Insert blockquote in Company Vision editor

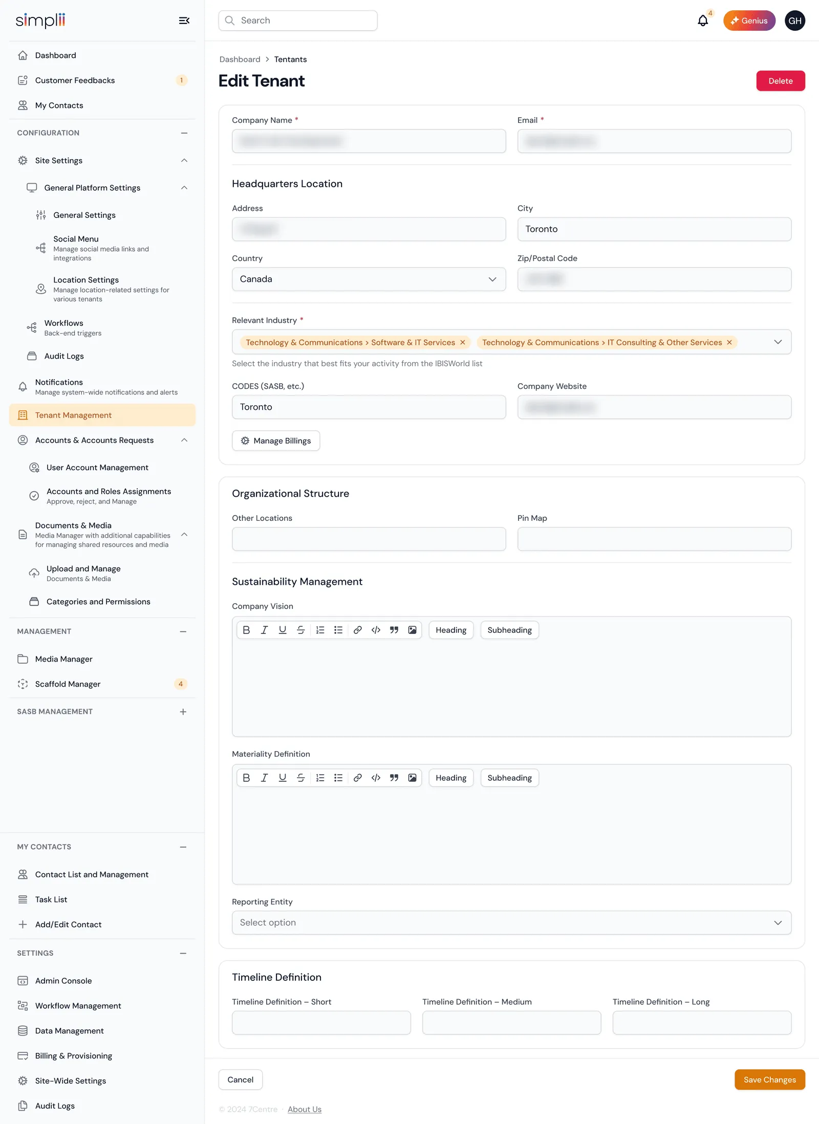coord(394,630)
